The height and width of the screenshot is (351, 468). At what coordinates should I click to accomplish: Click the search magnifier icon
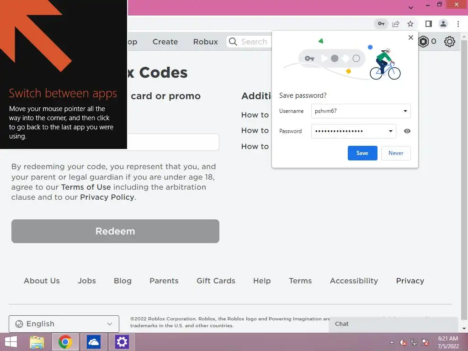(x=233, y=42)
